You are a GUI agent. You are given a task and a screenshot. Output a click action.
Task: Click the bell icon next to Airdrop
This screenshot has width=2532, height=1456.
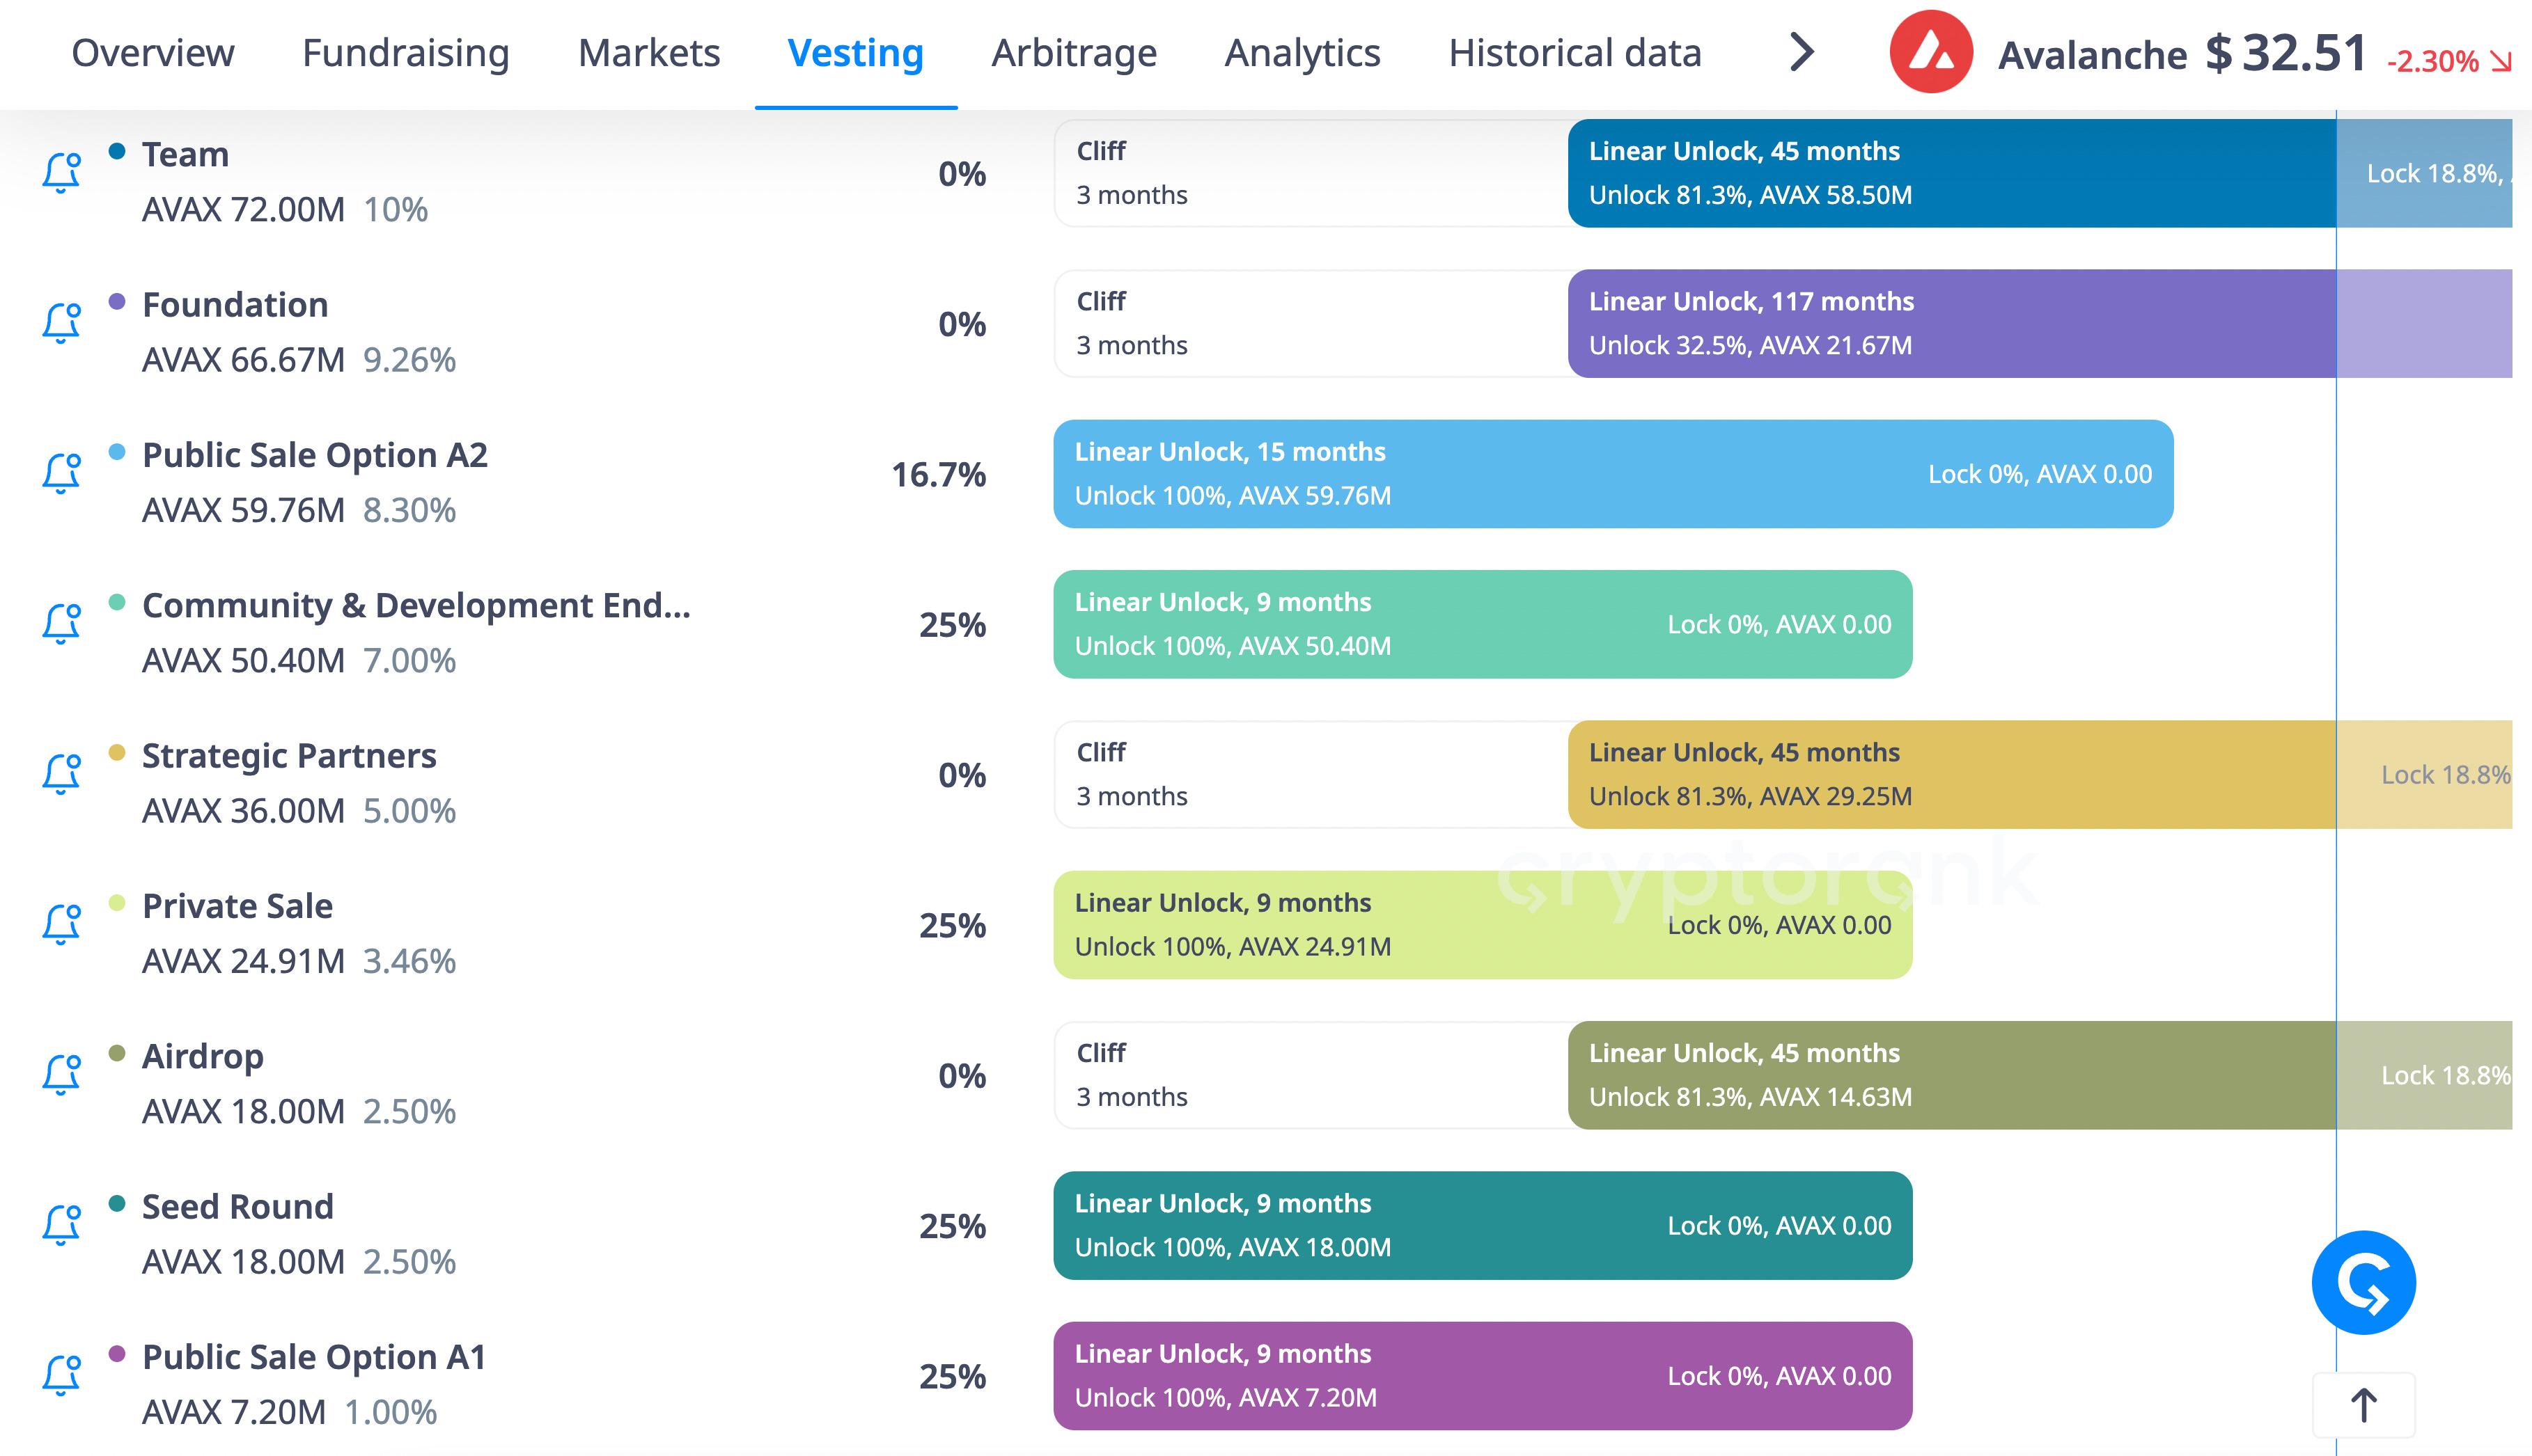coord(61,1075)
